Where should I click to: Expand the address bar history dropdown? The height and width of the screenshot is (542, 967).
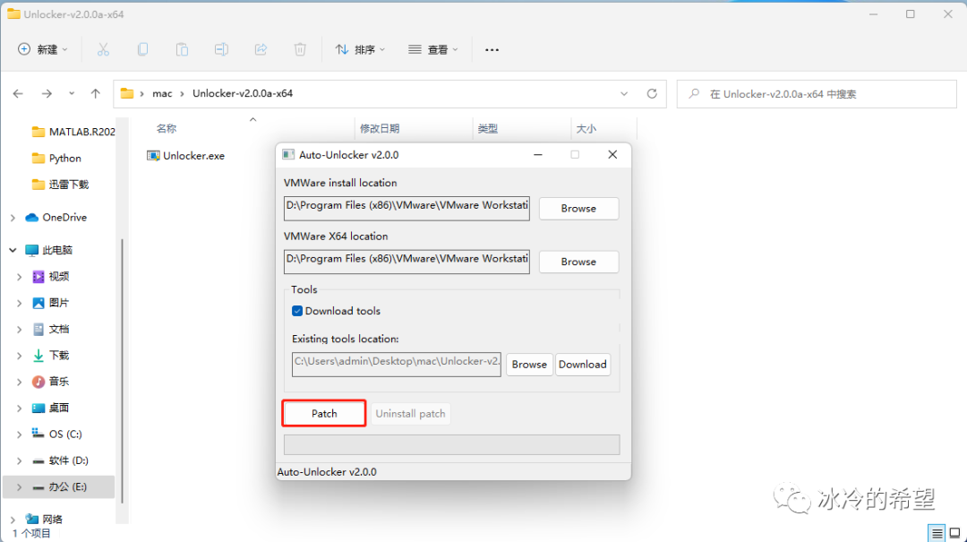624,94
